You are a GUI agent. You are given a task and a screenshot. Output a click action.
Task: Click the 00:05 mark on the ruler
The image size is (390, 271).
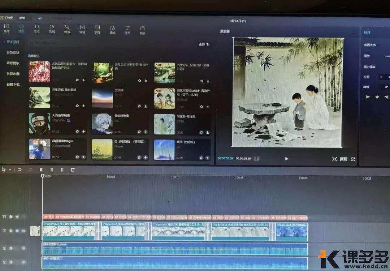click(x=111, y=177)
